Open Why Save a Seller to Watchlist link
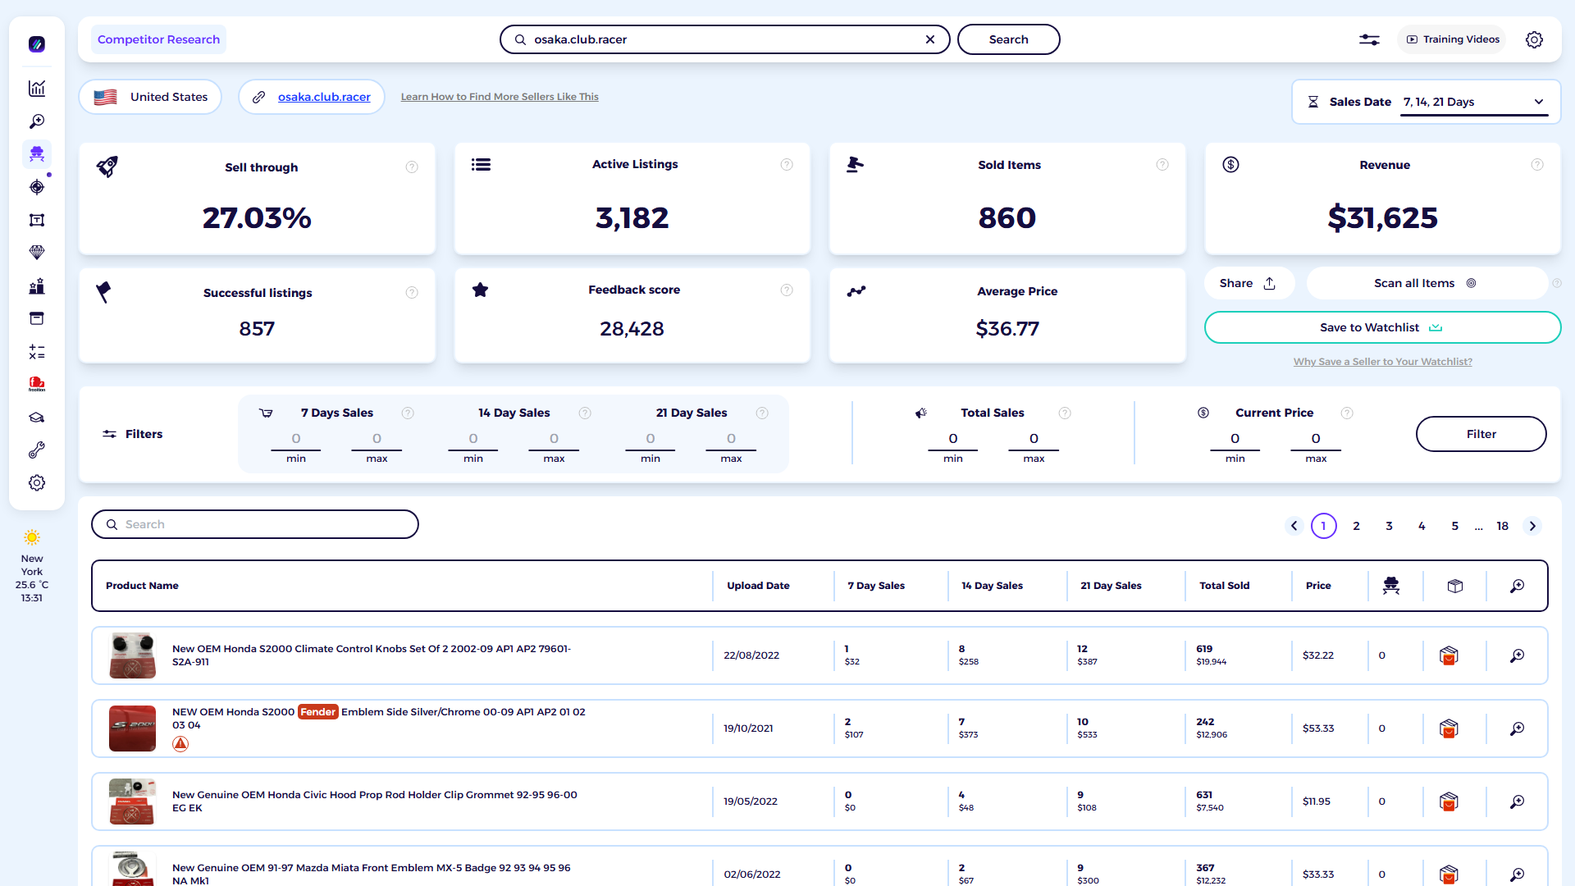Viewport: 1575px width, 886px height. point(1383,362)
